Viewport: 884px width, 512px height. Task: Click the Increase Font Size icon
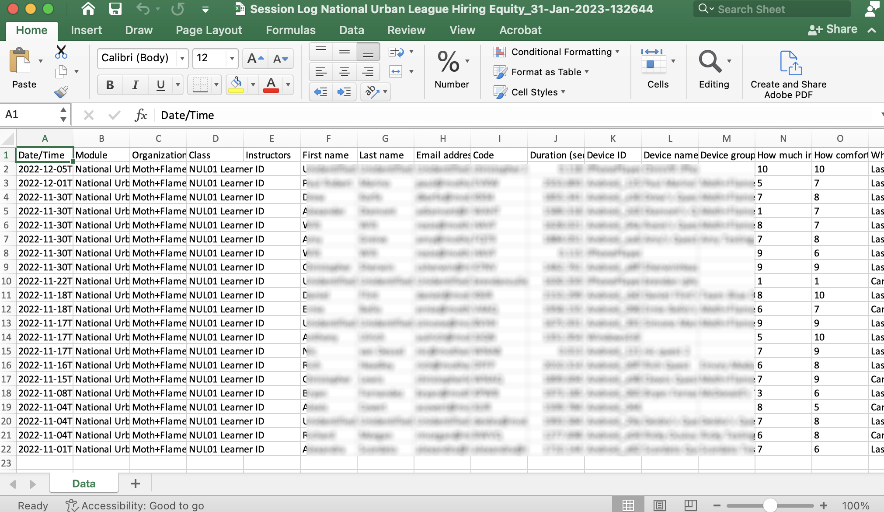(255, 58)
